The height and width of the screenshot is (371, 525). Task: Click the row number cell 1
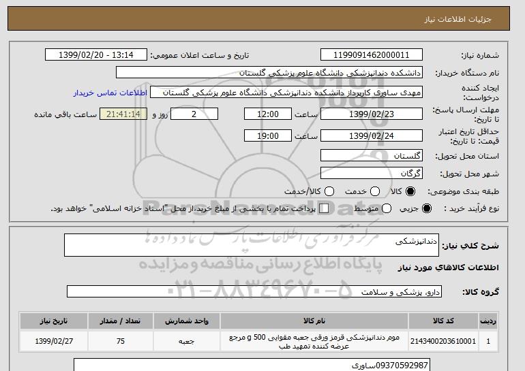[x=488, y=341]
